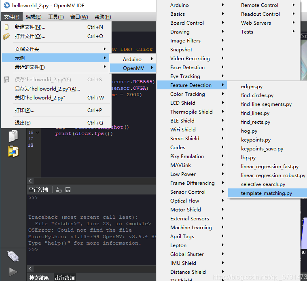Click the save-script folder icon in the left sidebar

13,151
